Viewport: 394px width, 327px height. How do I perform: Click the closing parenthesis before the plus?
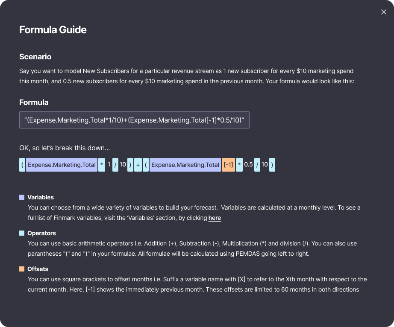click(x=130, y=165)
